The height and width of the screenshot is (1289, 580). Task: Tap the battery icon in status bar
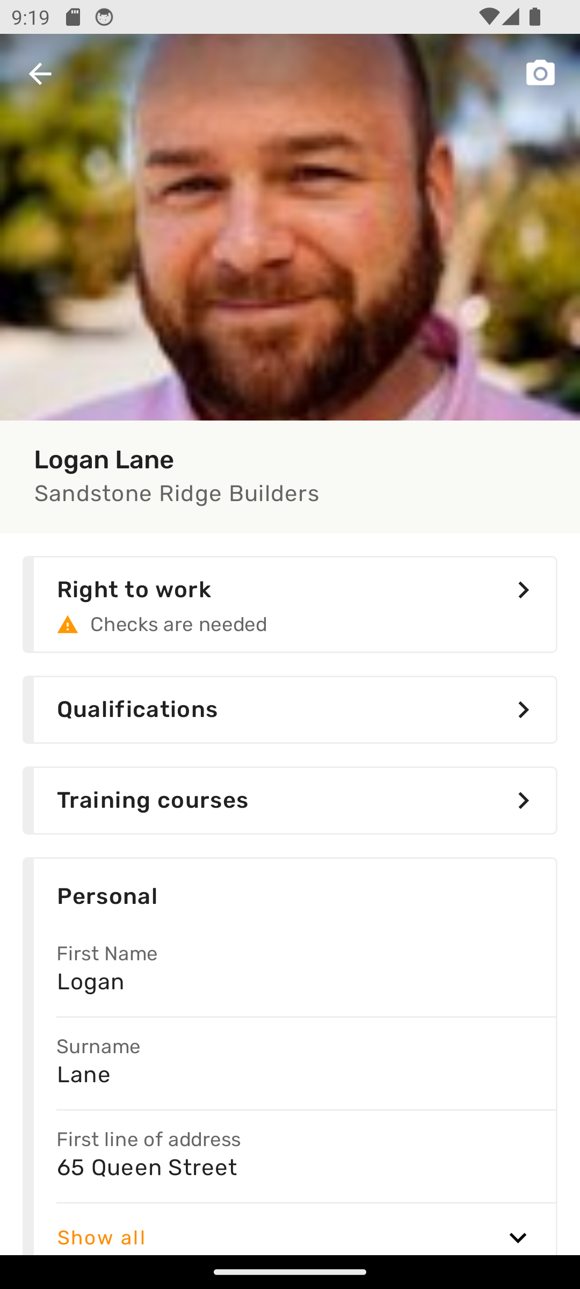pyautogui.click(x=534, y=17)
